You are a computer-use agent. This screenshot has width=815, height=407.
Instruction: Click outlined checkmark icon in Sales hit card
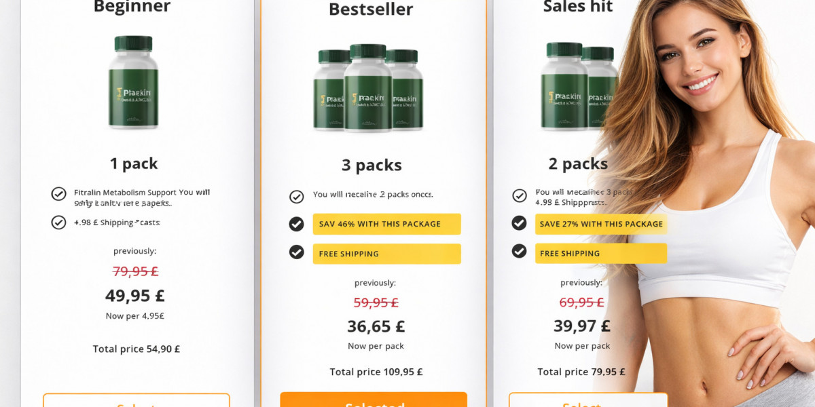coord(520,196)
